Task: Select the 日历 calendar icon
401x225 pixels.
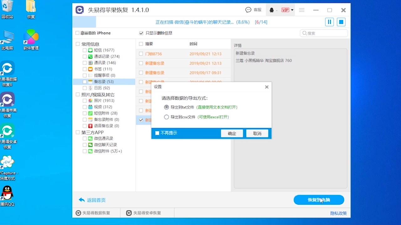Action: click(x=90, y=88)
